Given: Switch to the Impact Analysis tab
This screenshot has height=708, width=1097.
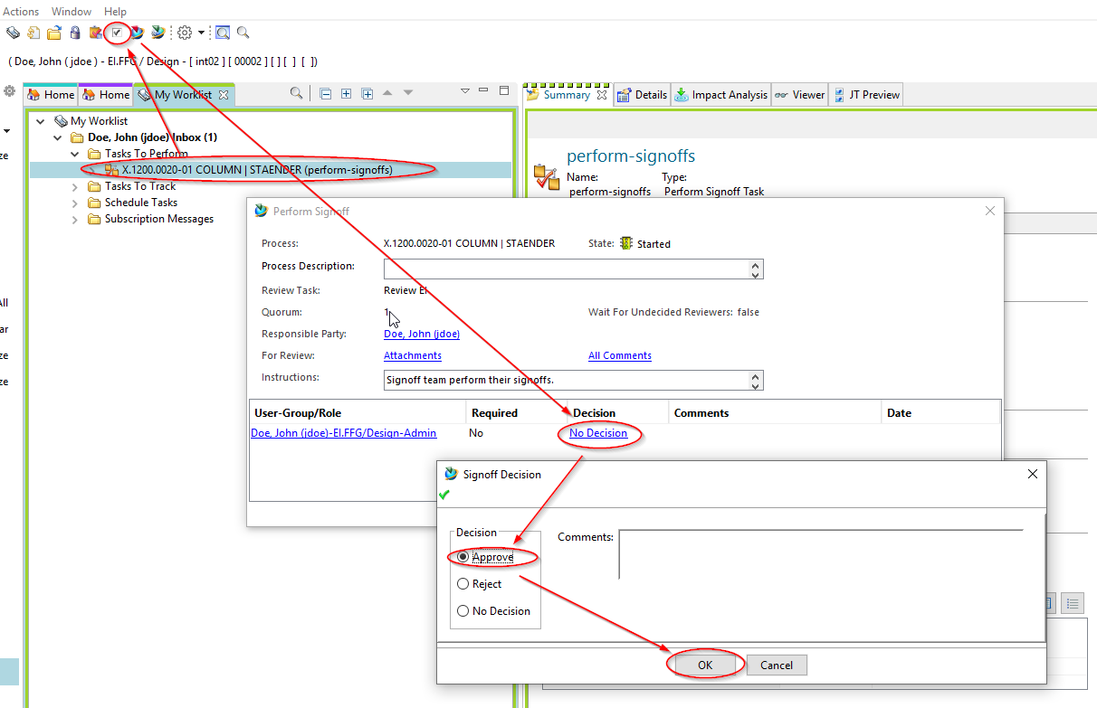Looking at the screenshot, I should tap(721, 95).
